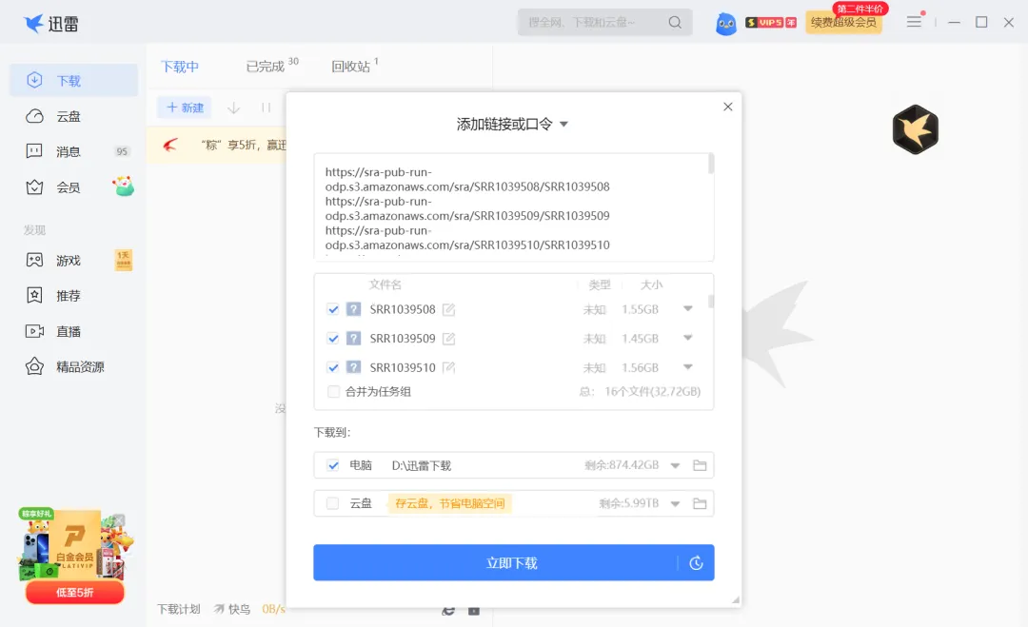Toggle the 电脑 download destination checkbox
This screenshot has height=627, width=1028.
point(333,465)
